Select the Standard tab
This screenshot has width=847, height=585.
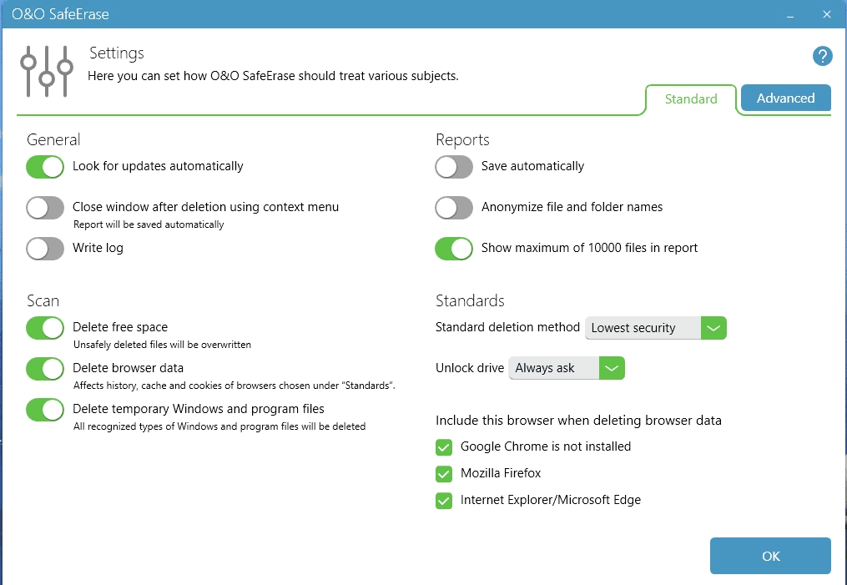[x=691, y=98]
